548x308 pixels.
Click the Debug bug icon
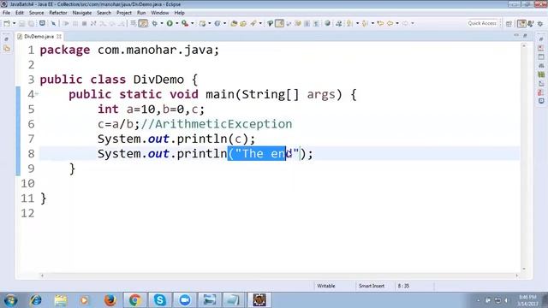pos(154,23)
